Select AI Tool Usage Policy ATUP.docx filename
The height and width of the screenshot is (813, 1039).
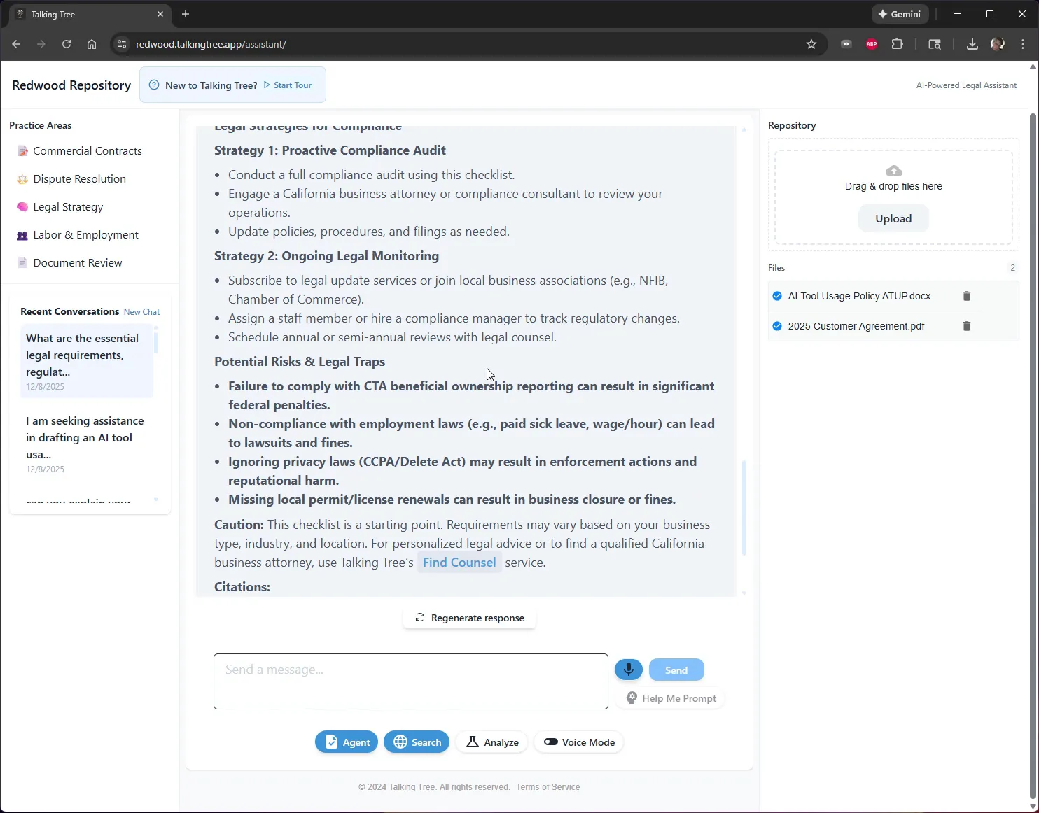(859, 296)
